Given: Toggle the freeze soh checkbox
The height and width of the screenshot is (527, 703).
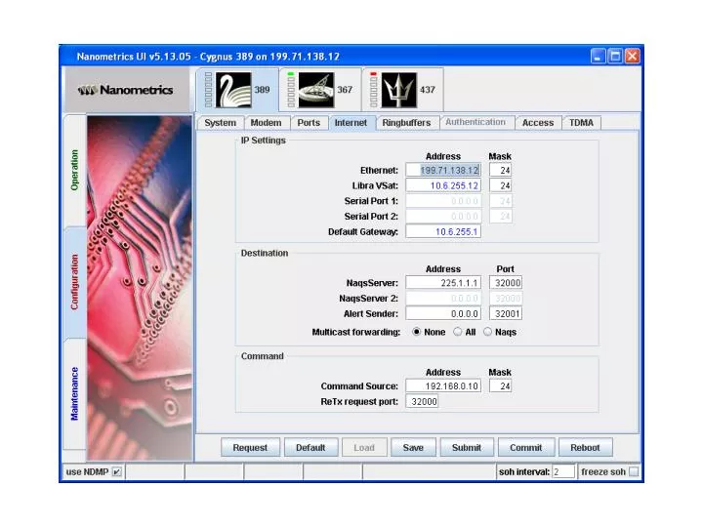Looking at the screenshot, I should click(634, 472).
